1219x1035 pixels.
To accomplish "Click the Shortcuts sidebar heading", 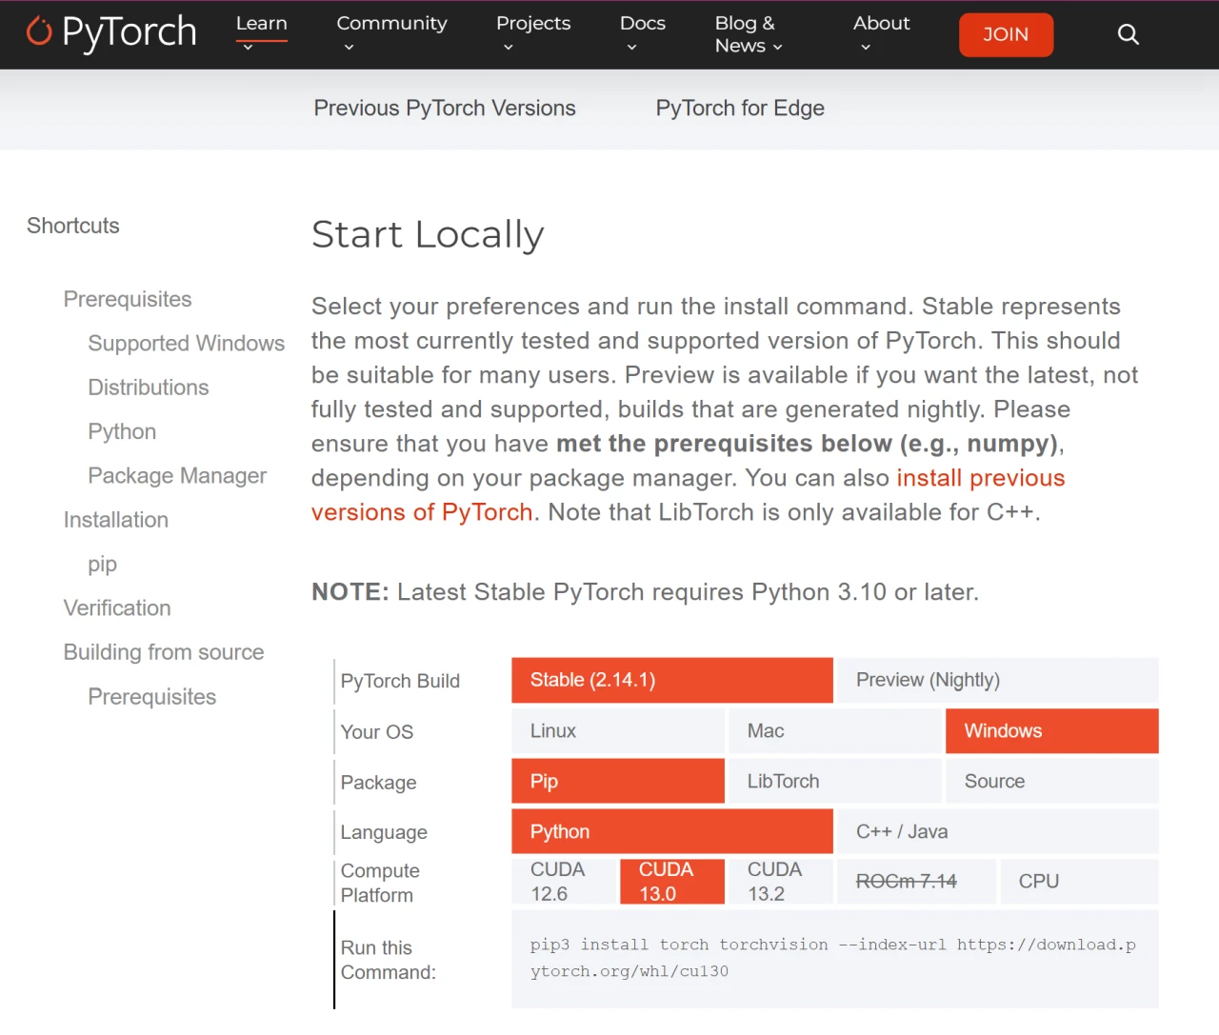I will point(73,226).
